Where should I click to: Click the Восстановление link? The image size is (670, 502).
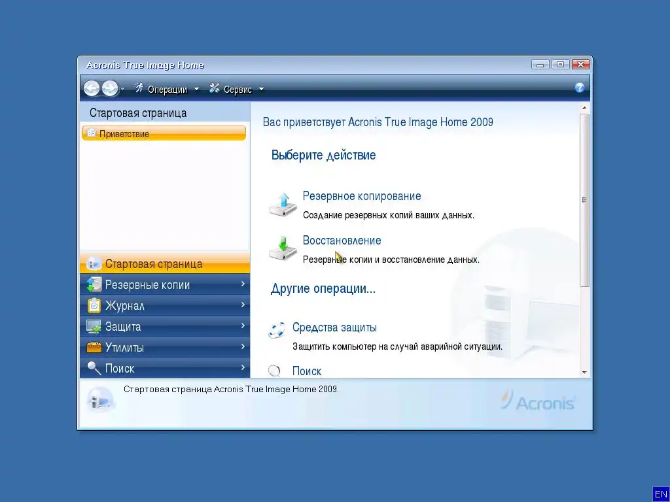[342, 241]
